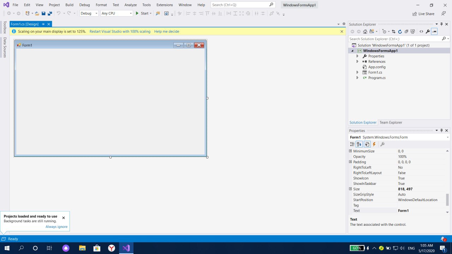Open the Any CPU platform dropdown

click(117, 13)
